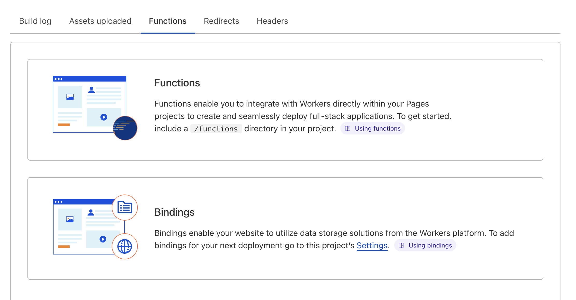
Task: Open the project's Settings link
Action: tap(372, 245)
